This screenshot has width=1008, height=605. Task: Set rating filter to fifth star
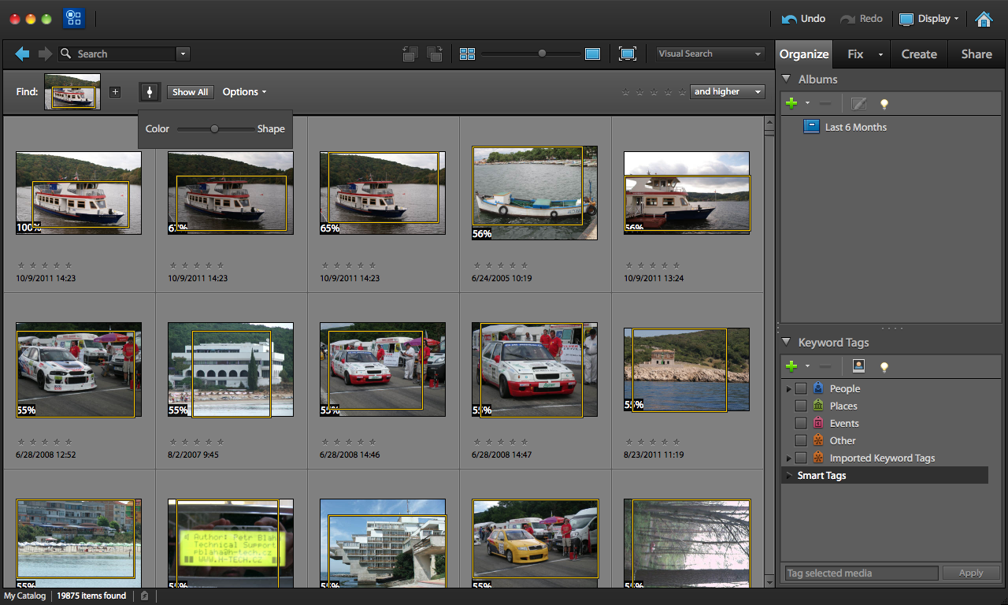(x=681, y=92)
